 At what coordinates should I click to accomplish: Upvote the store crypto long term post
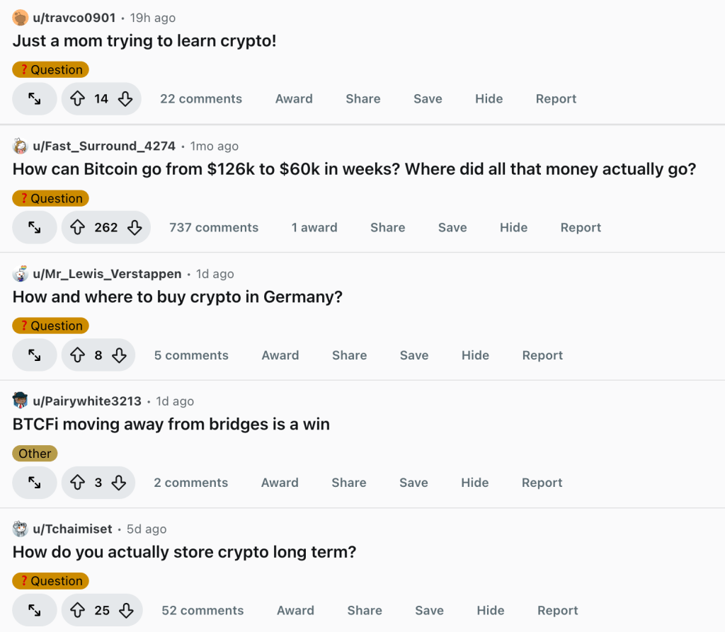coord(78,610)
